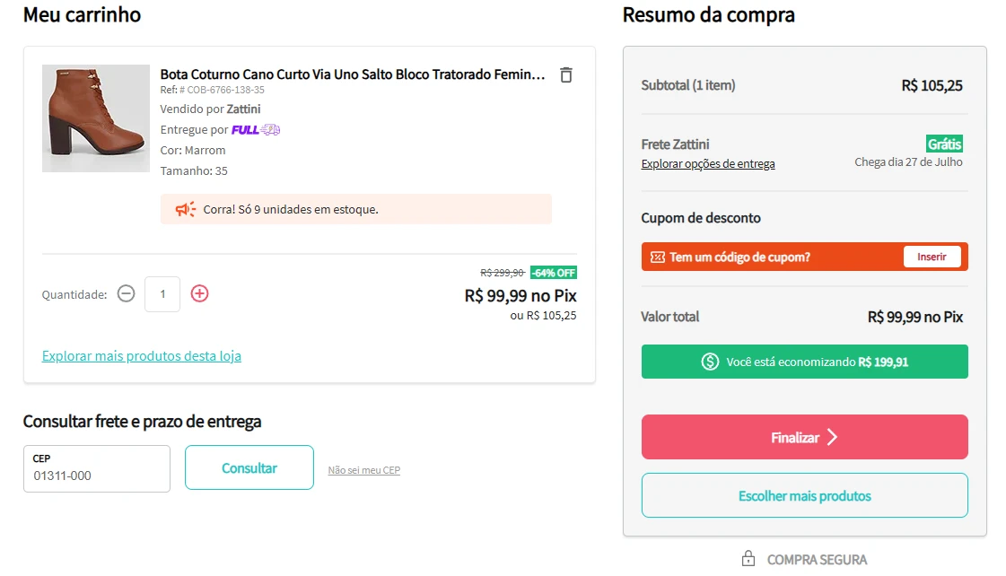This screenshot has height=576, width=1006.
Task: Click the arrow chevron on Finalizar
Action: [833, 438]
